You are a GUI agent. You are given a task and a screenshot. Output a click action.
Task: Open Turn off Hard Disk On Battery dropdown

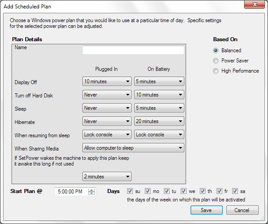159,95
